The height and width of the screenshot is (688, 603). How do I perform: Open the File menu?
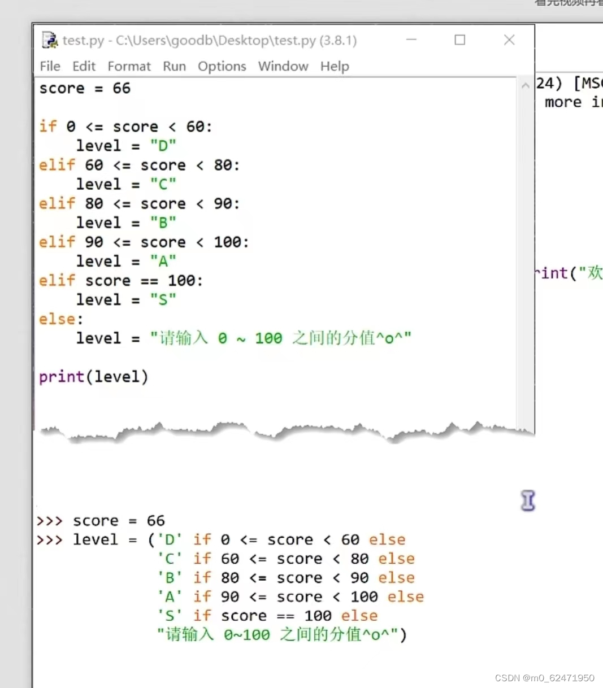(x=50, y=66)
